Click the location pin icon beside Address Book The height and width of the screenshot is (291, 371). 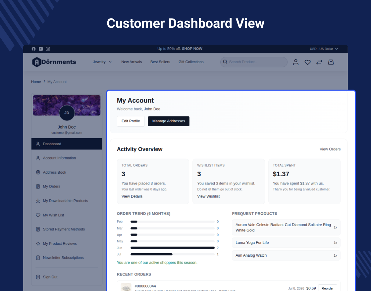(38, 172)
